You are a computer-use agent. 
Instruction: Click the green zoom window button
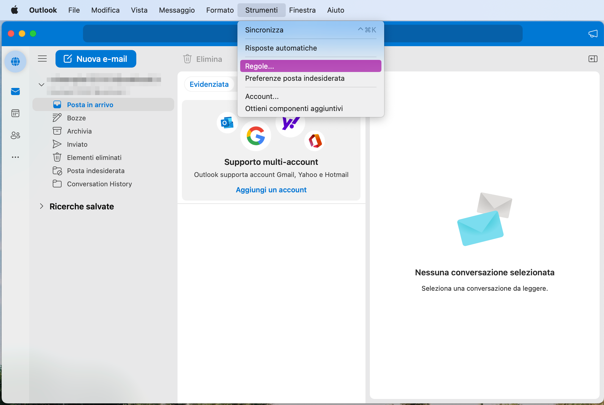tap(33, 34)
